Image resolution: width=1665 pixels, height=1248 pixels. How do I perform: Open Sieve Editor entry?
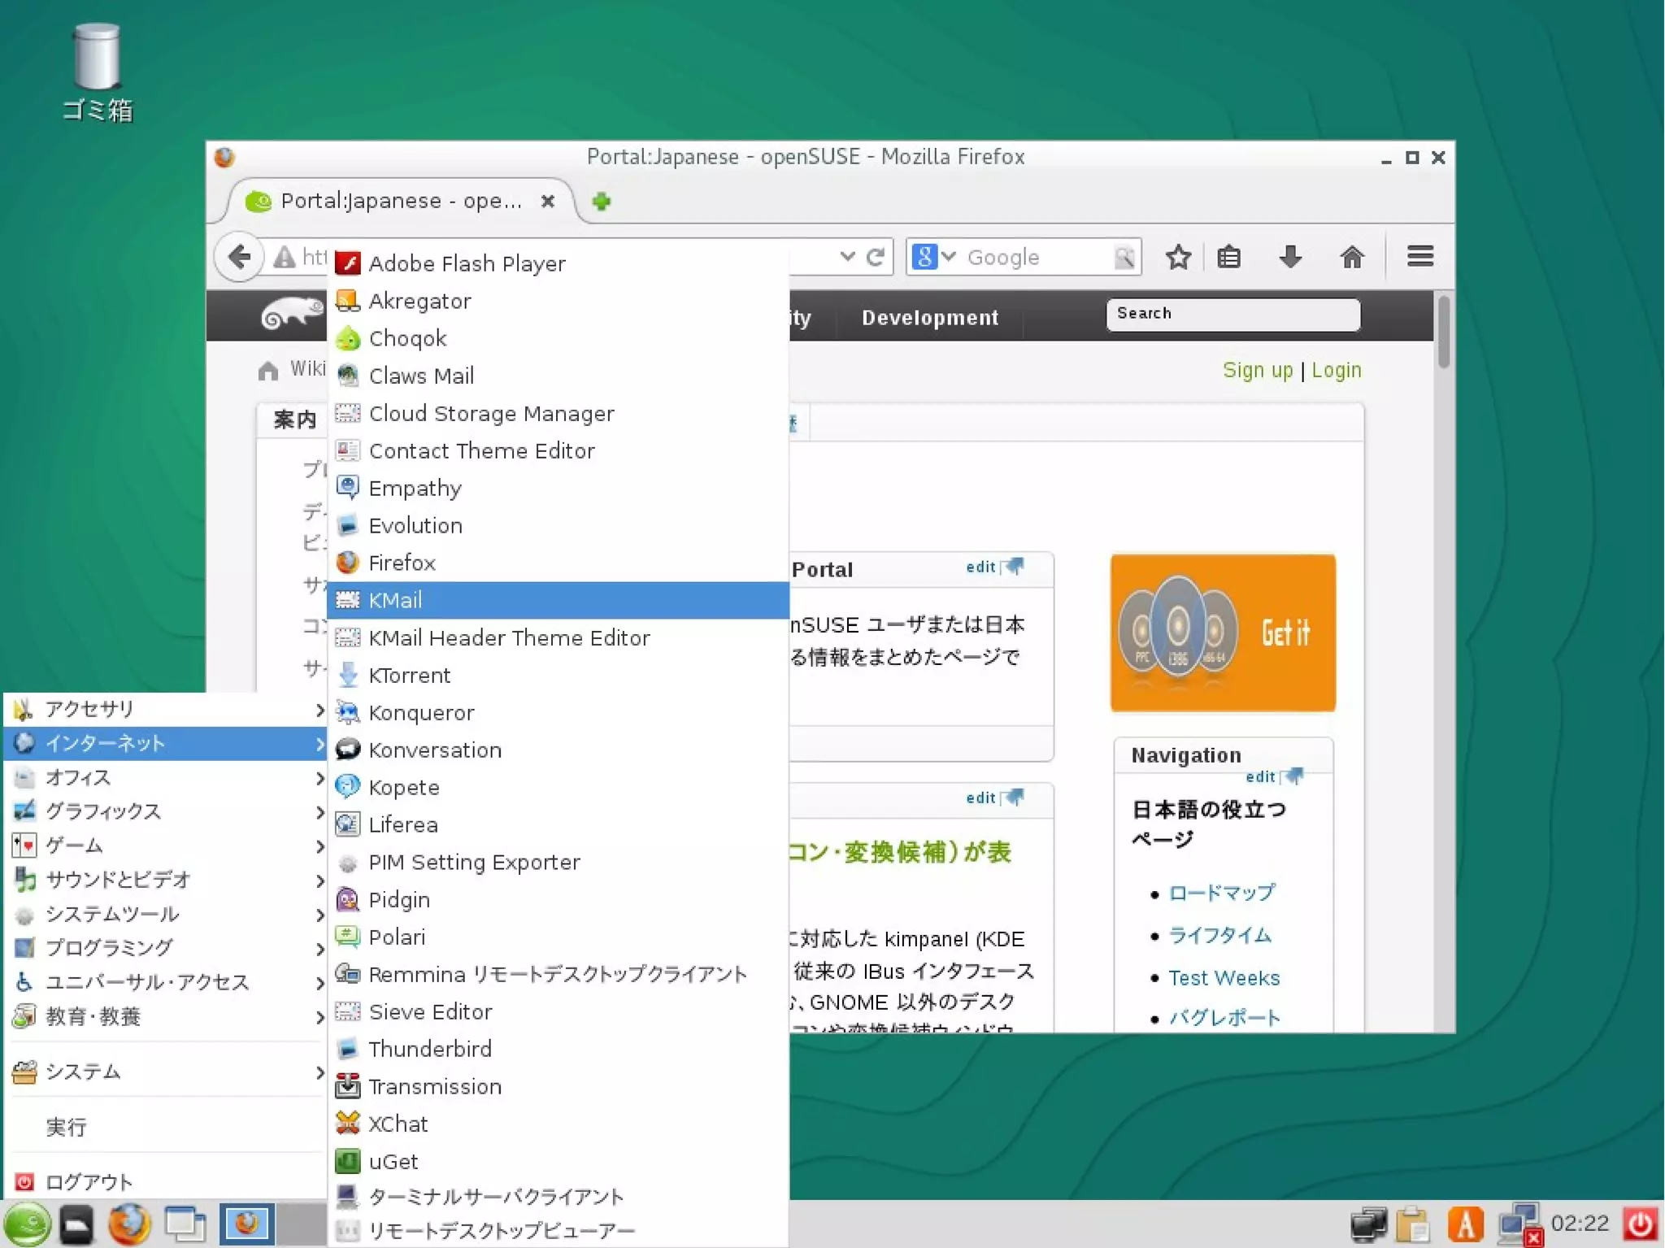(x=558, y=1011)
